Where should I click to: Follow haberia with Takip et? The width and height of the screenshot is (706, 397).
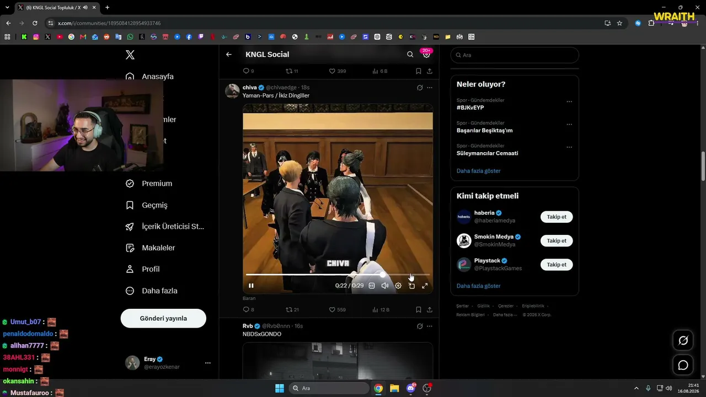pos(557,217)
